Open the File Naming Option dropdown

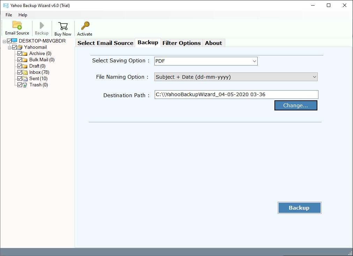(236, 77)
